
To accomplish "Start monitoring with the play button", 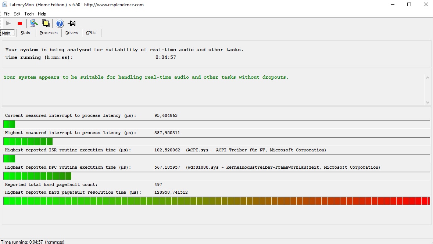I will pos(8,24).
